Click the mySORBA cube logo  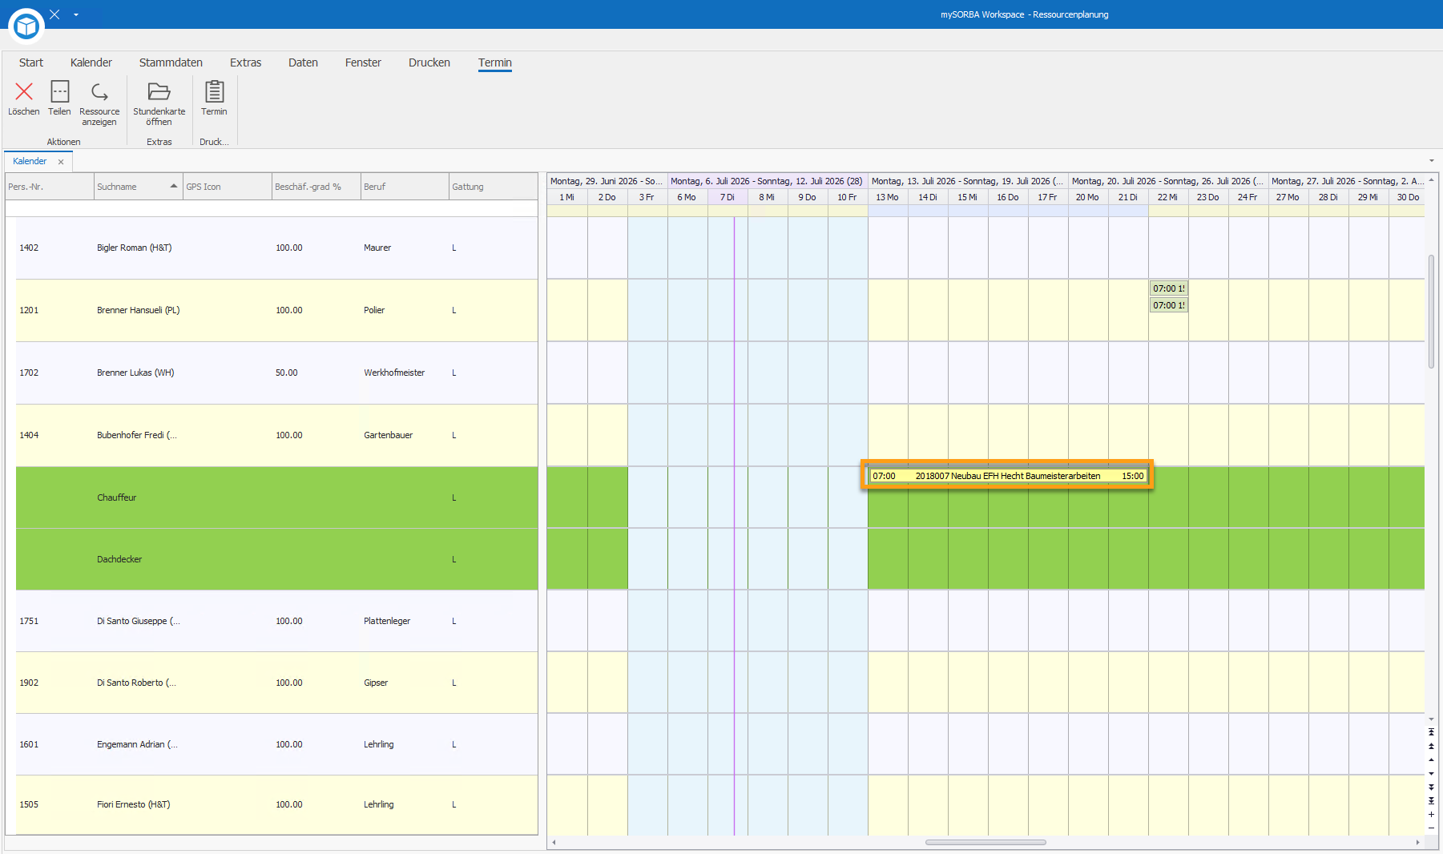(x=26, y=26)
